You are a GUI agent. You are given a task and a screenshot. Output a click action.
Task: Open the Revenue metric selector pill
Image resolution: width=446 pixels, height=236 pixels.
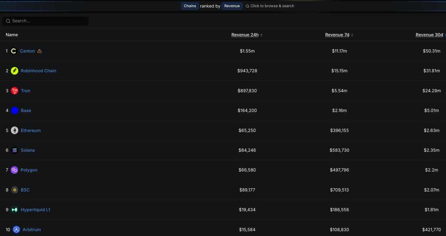pyautogui.click(x=232, y=6)
